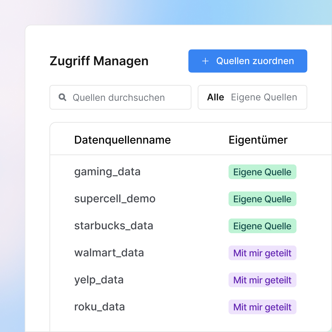Image resolution: width=332 pixels, height=332 pixels.
Task: Open the gaming_data source row
Action: [x=107, y=172]
